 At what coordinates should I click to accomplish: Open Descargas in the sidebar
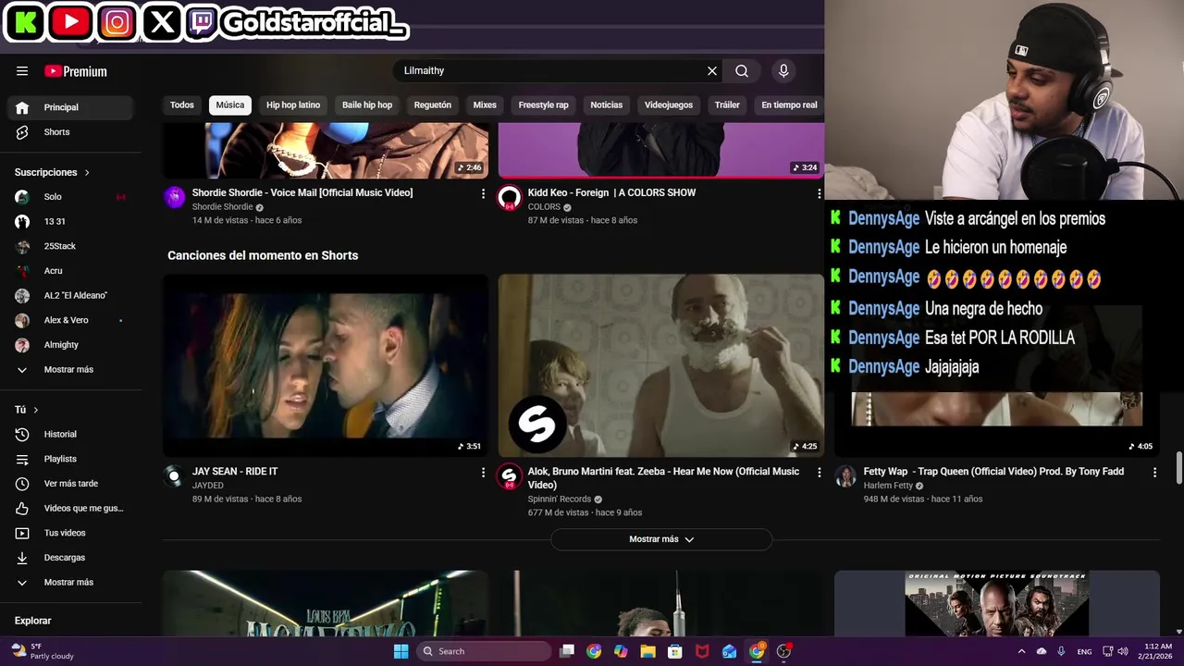click(70, 558)
